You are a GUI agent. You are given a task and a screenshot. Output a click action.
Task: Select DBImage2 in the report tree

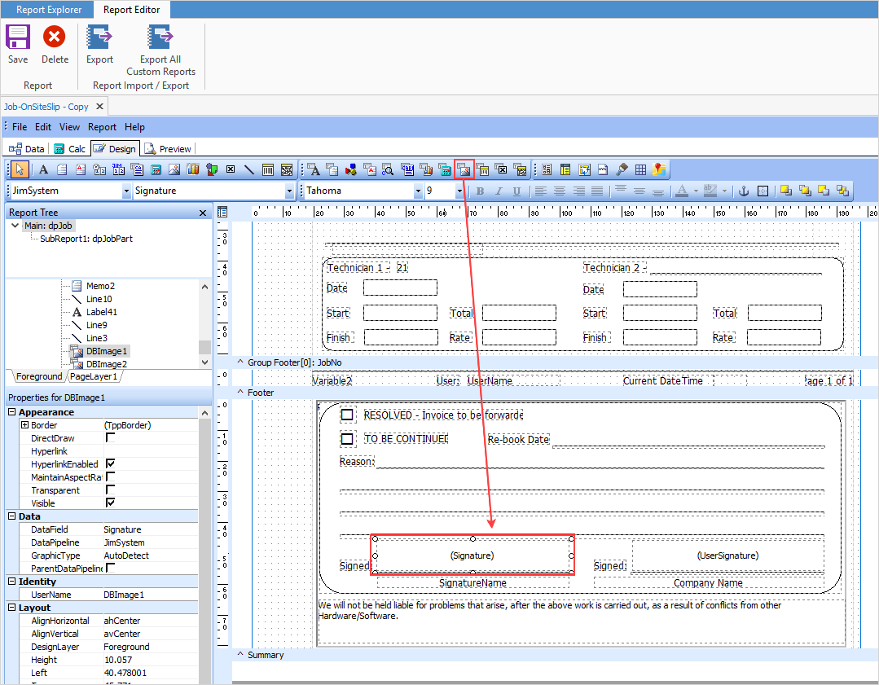coord(106,364)
